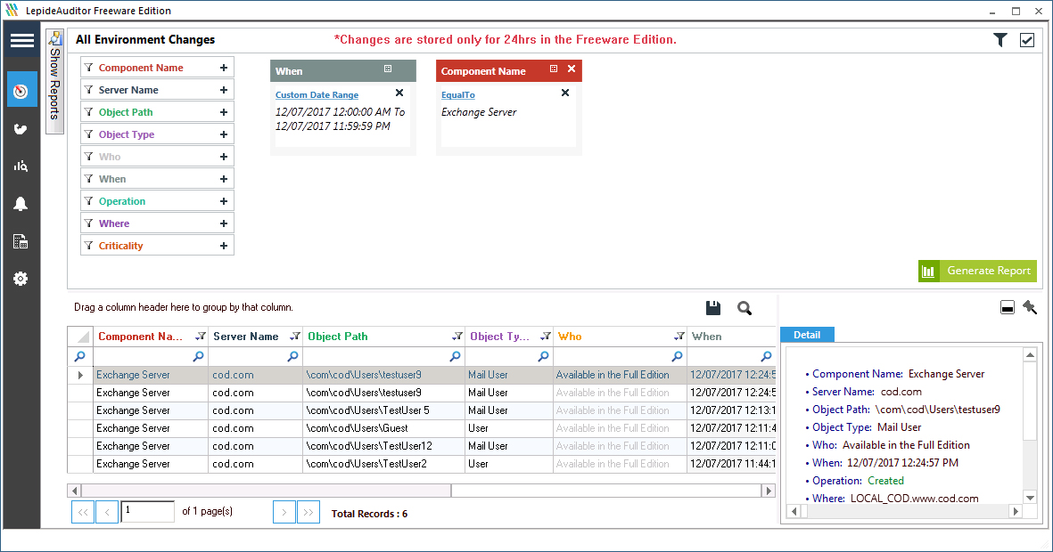The image size is (1053, 552).
Task: Click the Detail panel horizontal scroll right arrow
Action: (x=1016, y=511)
